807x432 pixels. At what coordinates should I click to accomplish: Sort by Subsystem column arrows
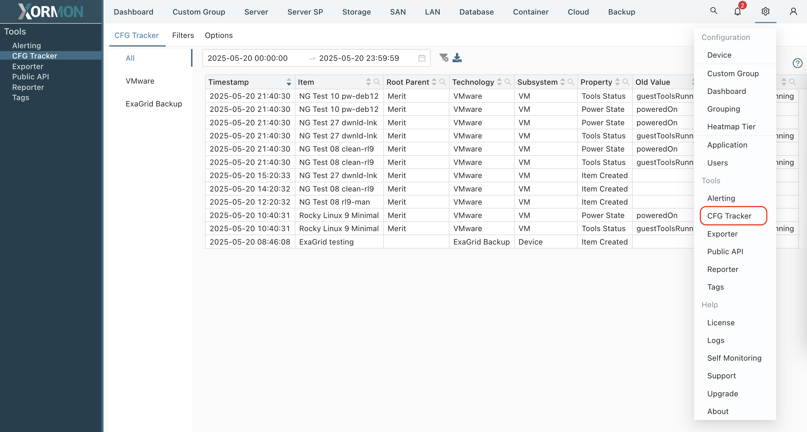tap(563, 82)
